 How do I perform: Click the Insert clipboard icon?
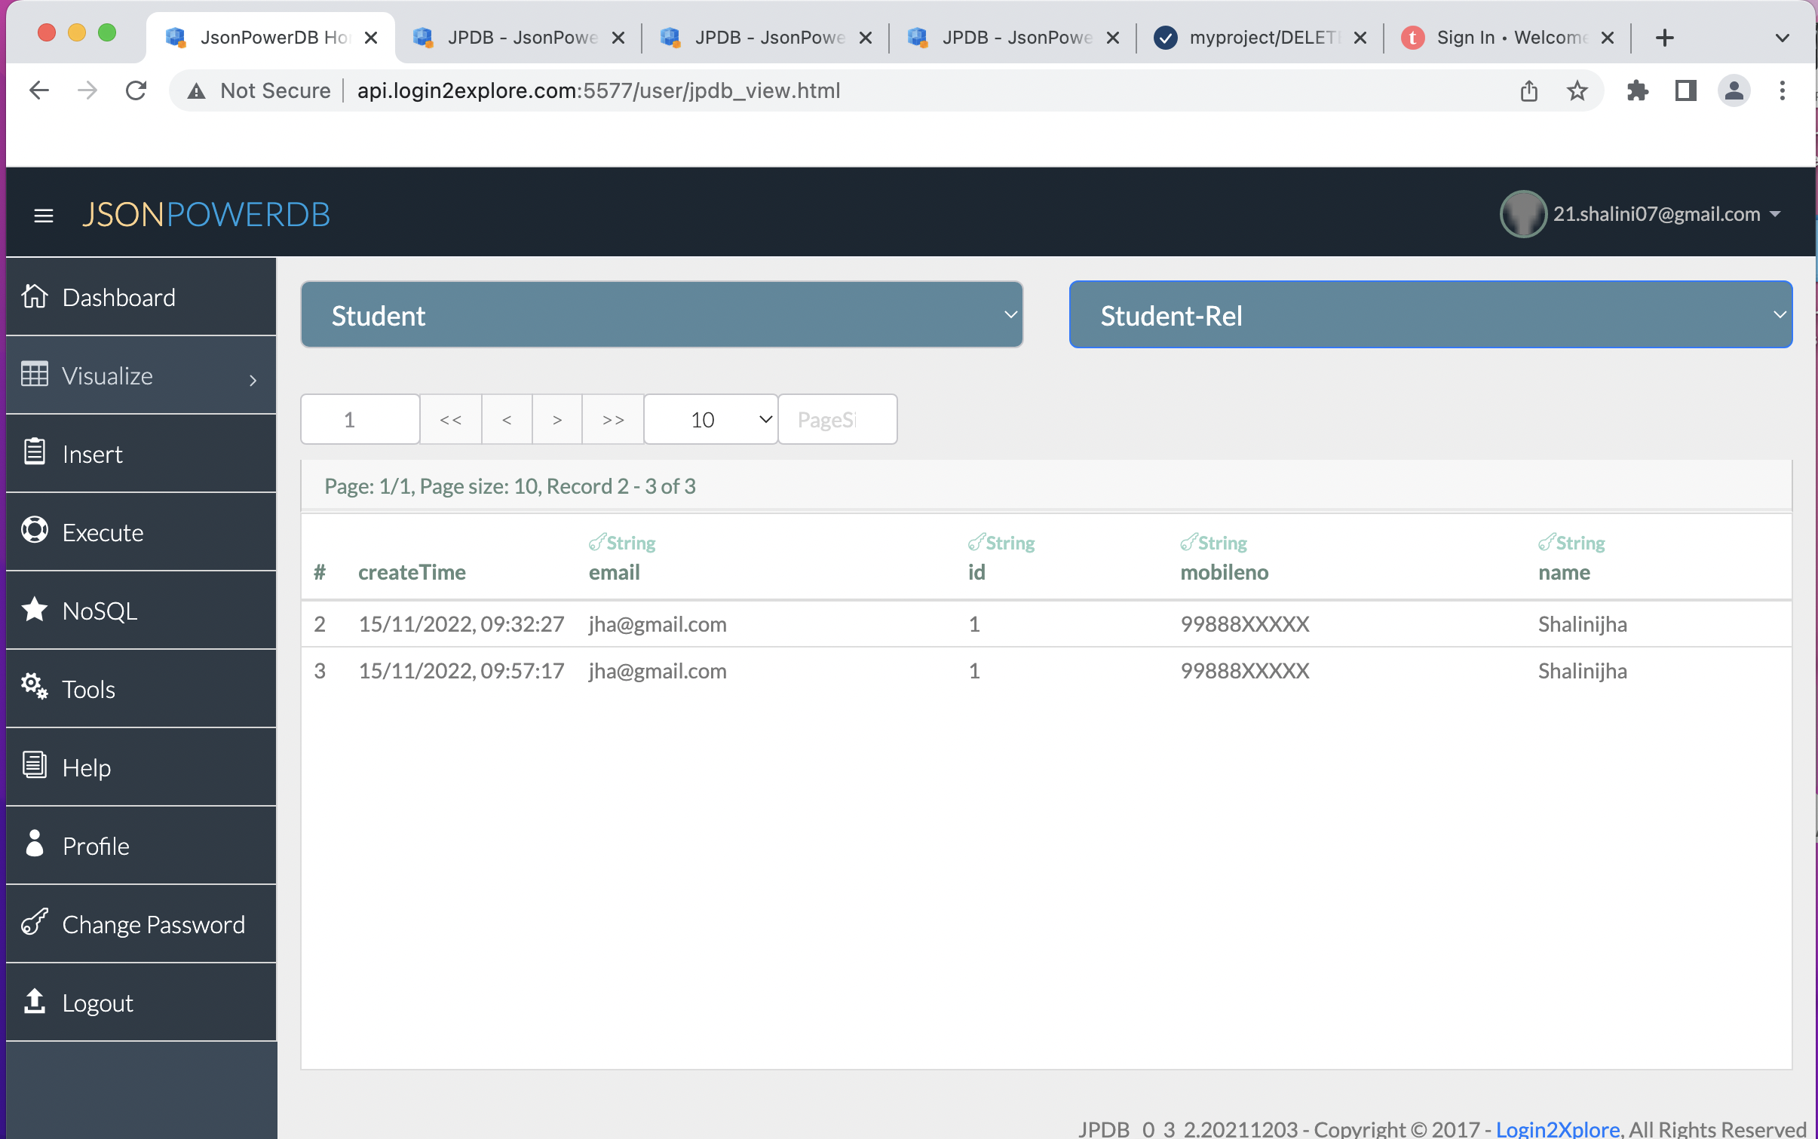pos(35,453)
